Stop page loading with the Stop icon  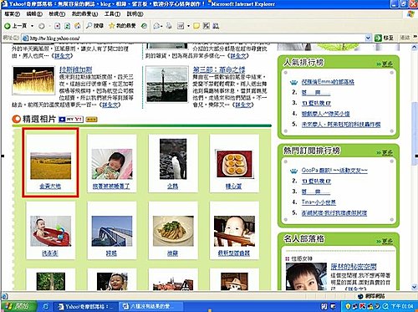click(x=58, y=26)
